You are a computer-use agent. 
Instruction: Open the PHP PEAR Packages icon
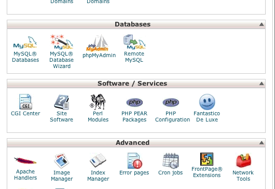click(134, 102)
